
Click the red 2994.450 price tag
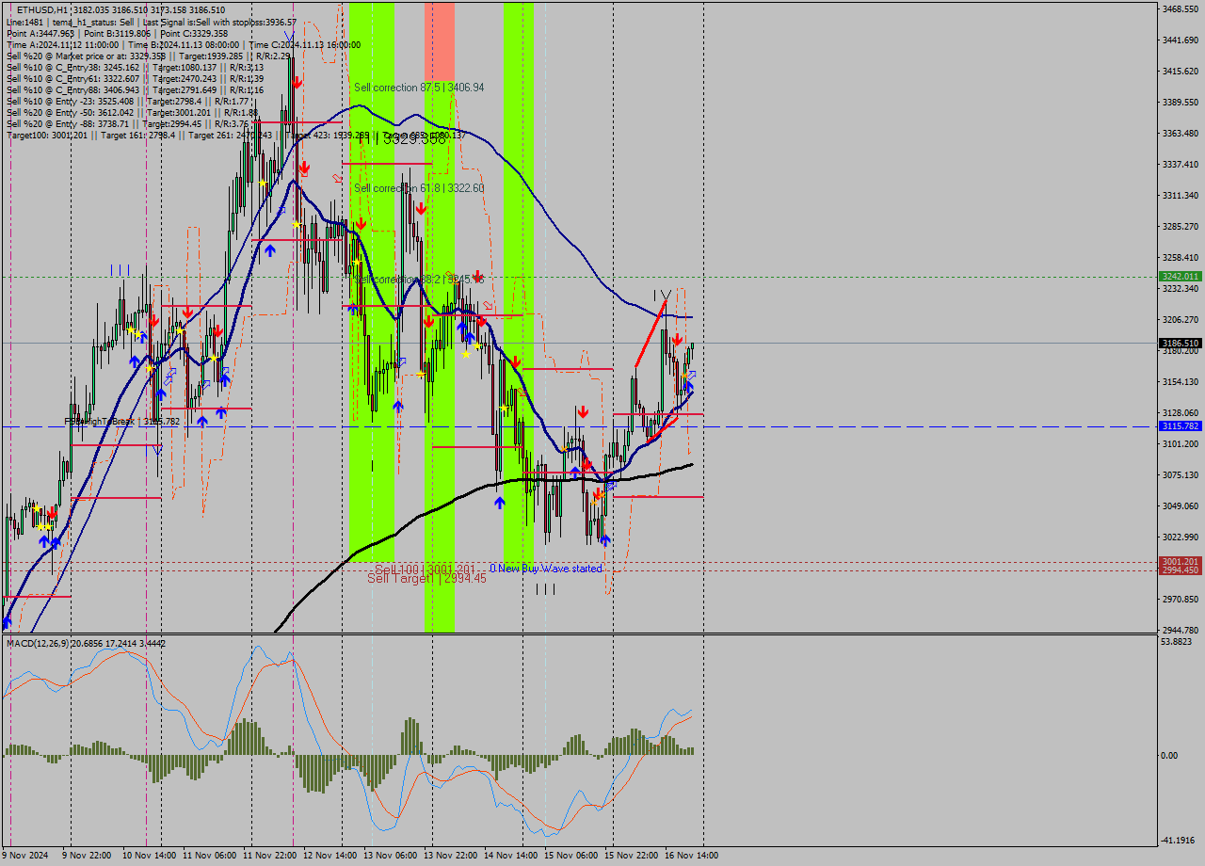1180,570
